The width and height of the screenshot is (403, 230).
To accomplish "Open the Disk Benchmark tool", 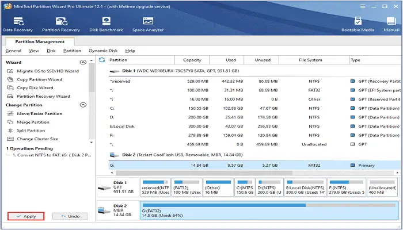I will click(x=106, y=24).
